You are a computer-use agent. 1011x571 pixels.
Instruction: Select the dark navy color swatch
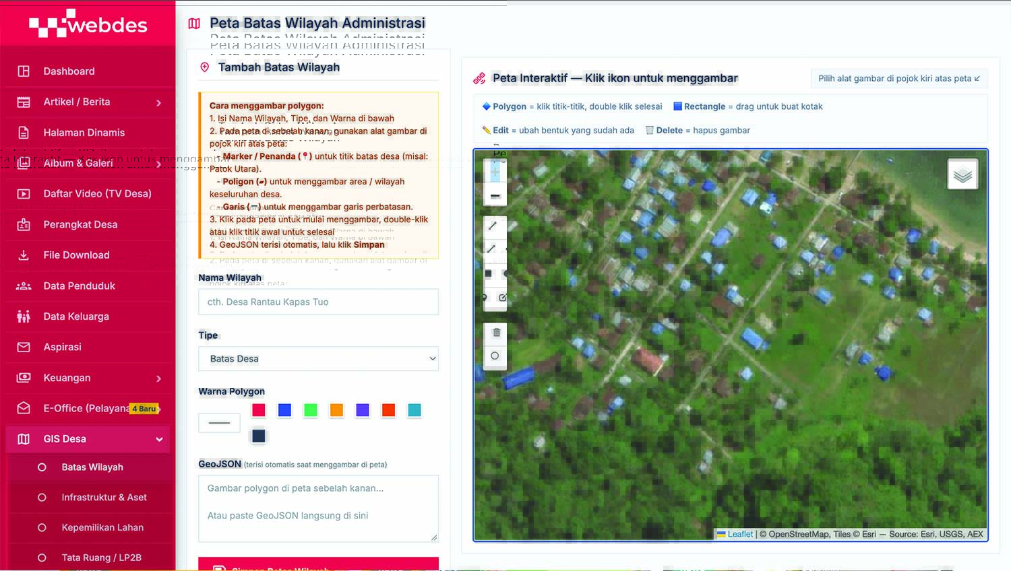click(259, 436)
